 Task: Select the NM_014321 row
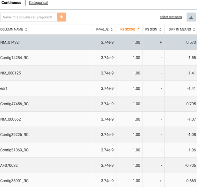coord(99,42)
